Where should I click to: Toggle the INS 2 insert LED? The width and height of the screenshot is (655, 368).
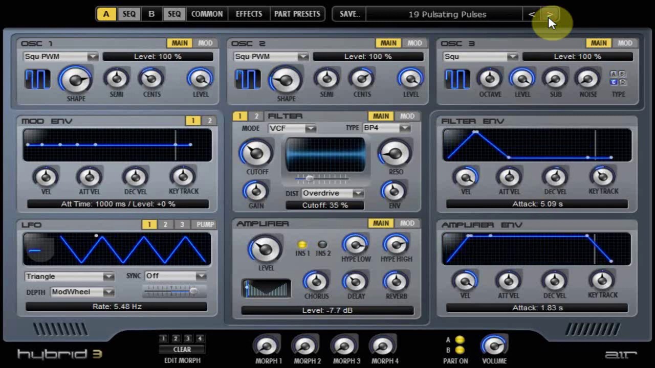tap(322, 244)
